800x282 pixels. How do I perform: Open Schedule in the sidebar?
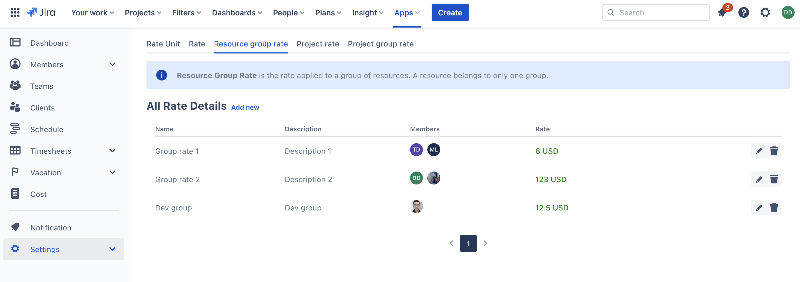tap(46, 129)
